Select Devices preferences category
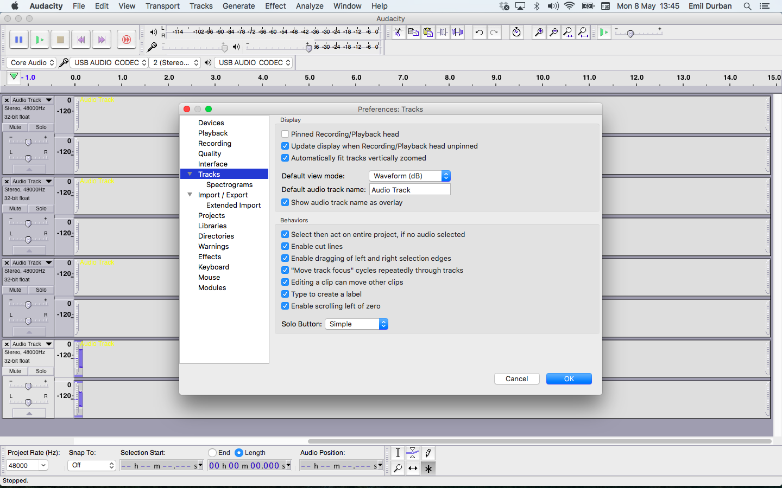Viewport: 782px width, 488px height. 211,123
